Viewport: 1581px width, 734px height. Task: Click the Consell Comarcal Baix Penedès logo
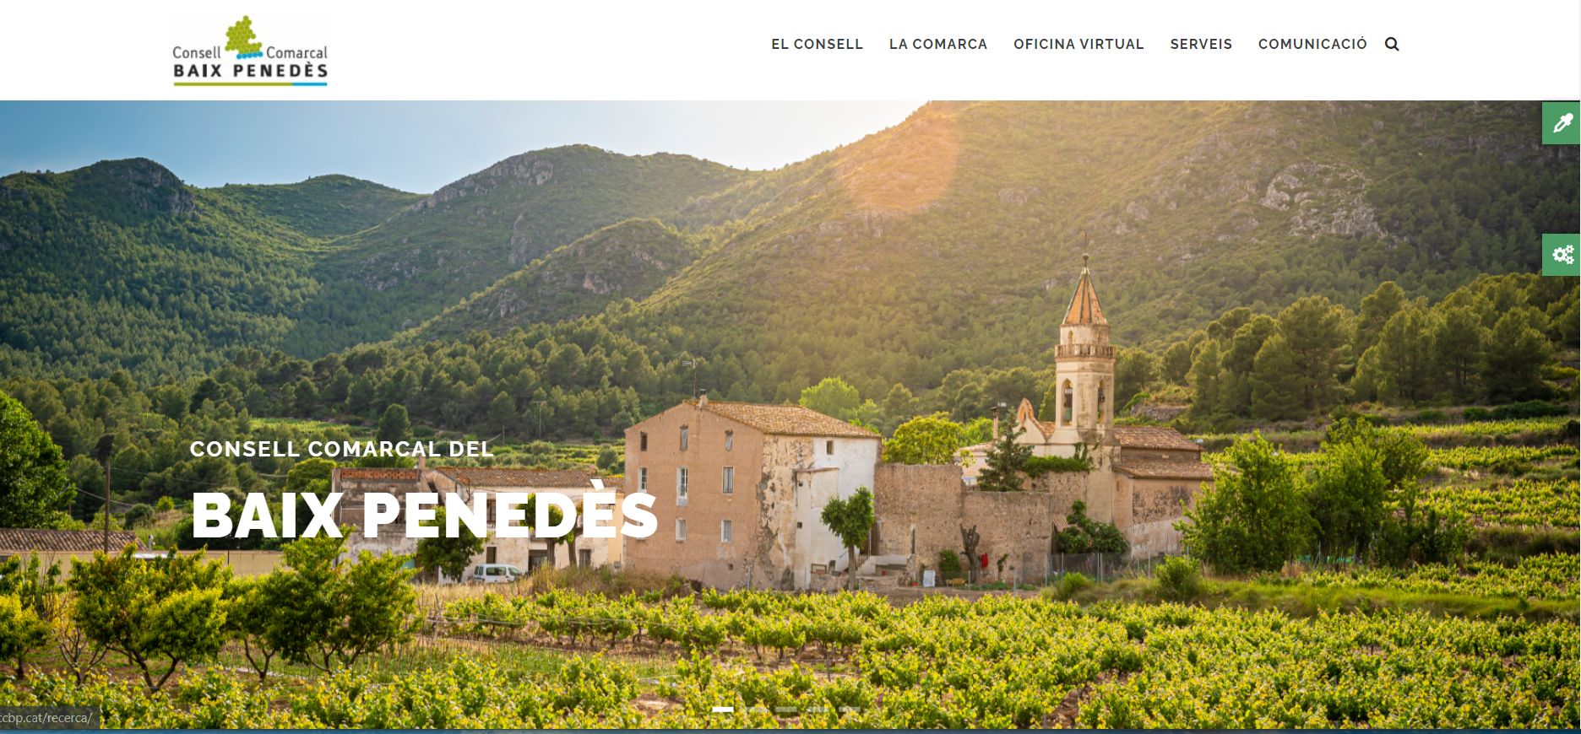250,51
